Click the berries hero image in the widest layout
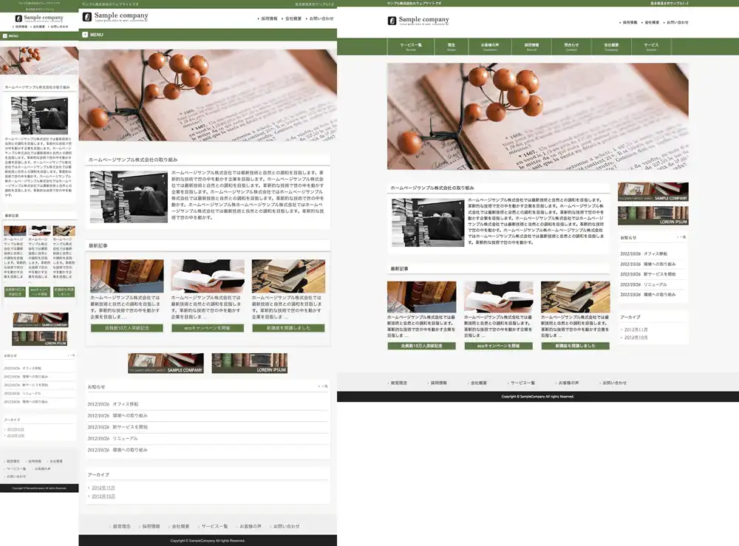 click(537, 117)
